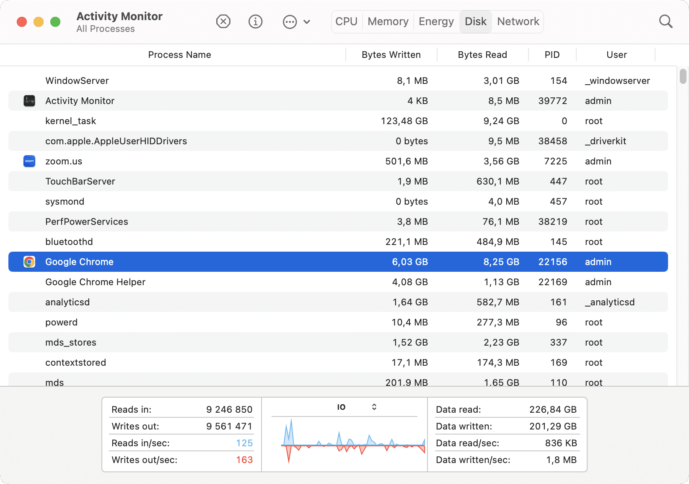Open the inspect process info icon
Image resolution: width=689 pixels, height=484 pixels.
[255, 21]
